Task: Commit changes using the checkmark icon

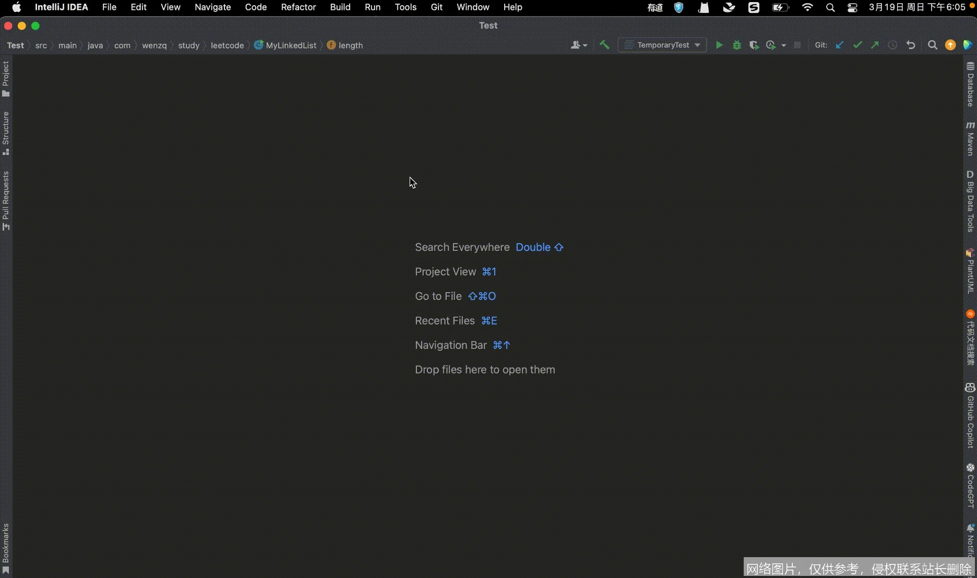Action: tap(857, 45)
